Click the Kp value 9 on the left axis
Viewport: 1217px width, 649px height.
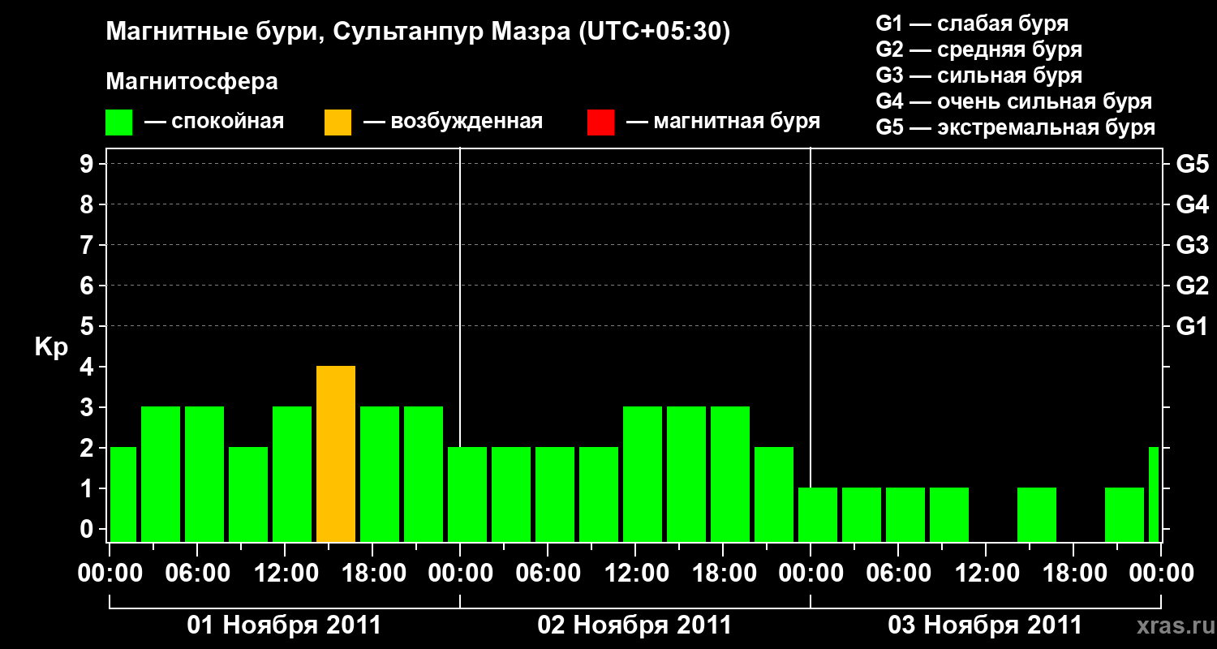(88, 165)
